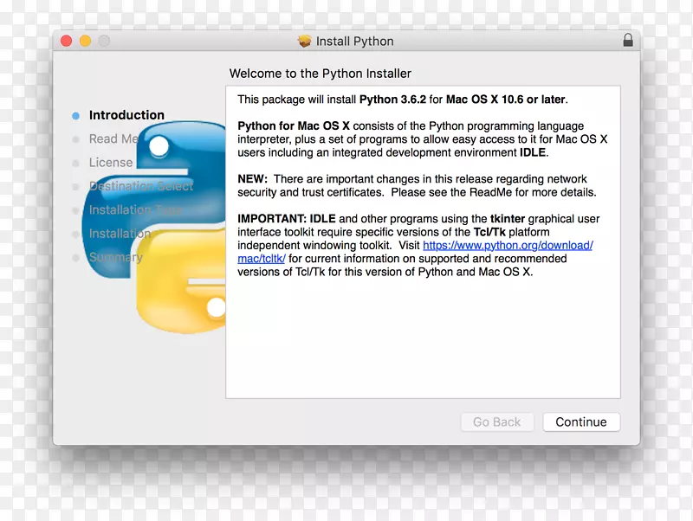Select the Introduction step in the sidebar
This screenshot has width=693, height=521.
126,115
